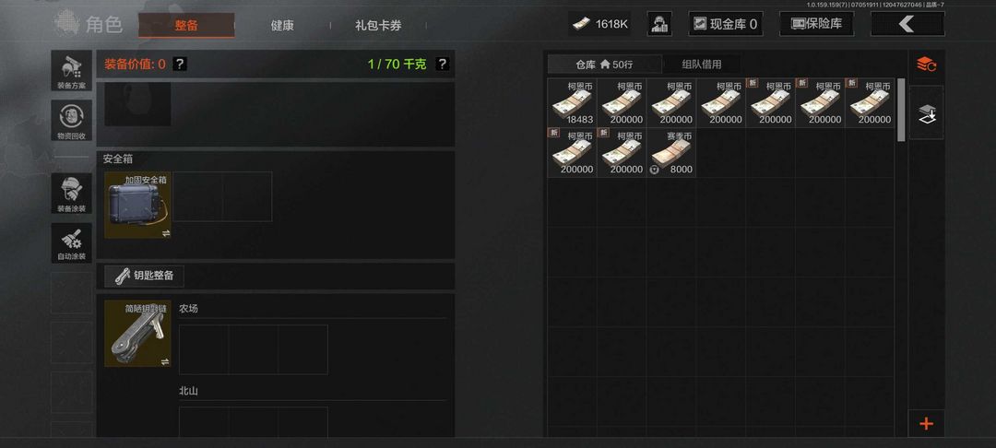
Task: Toggle swap arrows on 加固安全箱
Action: (166, 233)
